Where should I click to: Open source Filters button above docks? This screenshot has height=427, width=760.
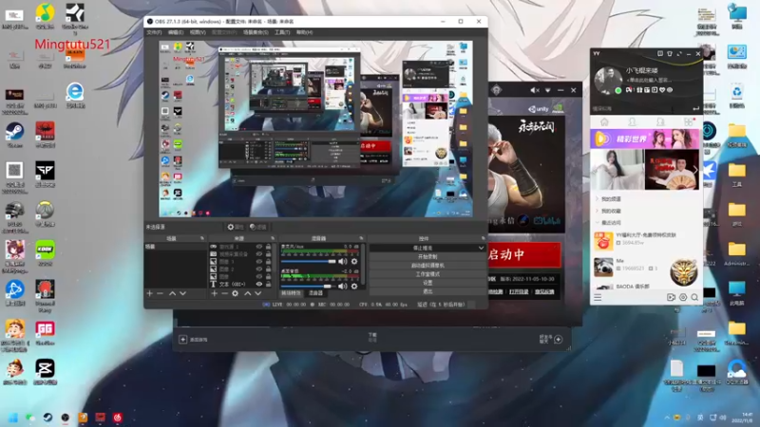[x=257, y=227]
